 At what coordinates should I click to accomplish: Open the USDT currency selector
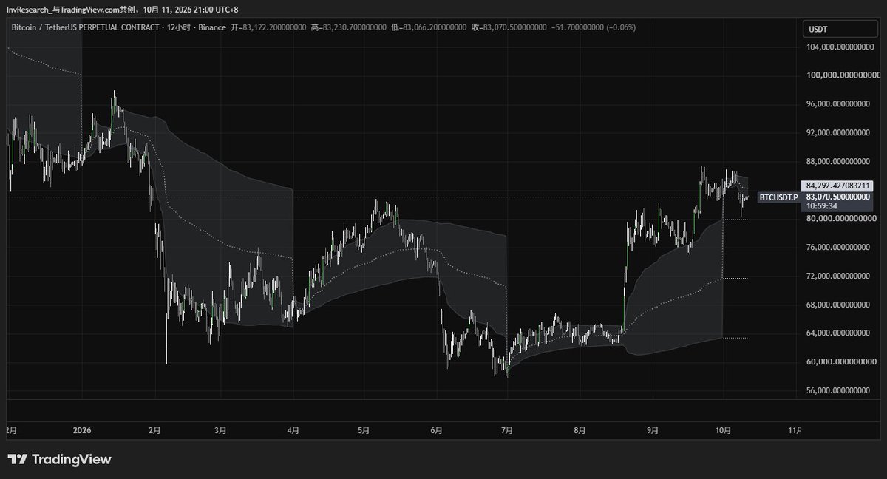[x=839, y=30]
